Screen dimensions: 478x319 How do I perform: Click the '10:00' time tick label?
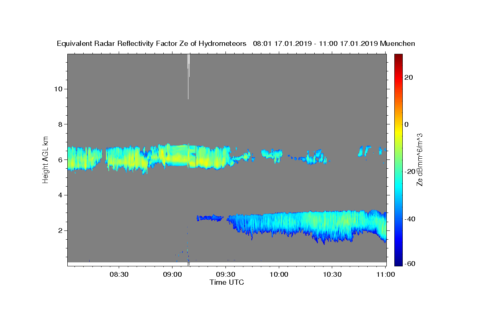pos(279,275)
